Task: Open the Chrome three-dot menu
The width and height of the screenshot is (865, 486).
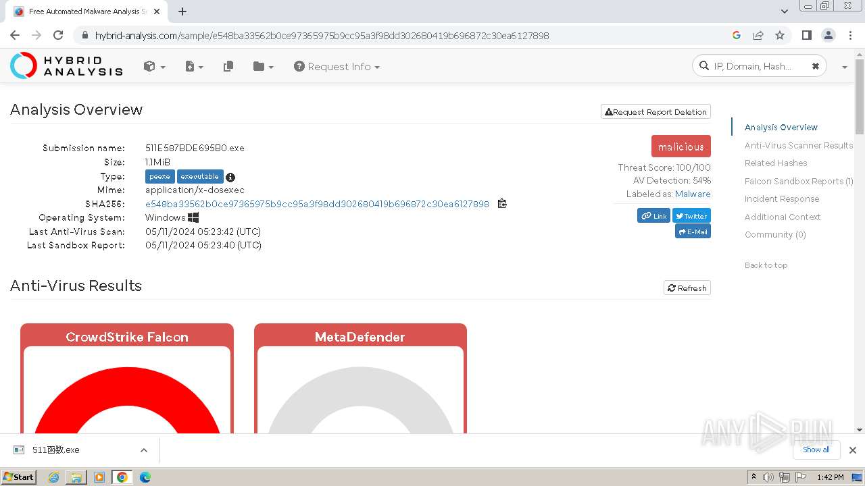Action: pyautogui.click(x=849, y=35)
